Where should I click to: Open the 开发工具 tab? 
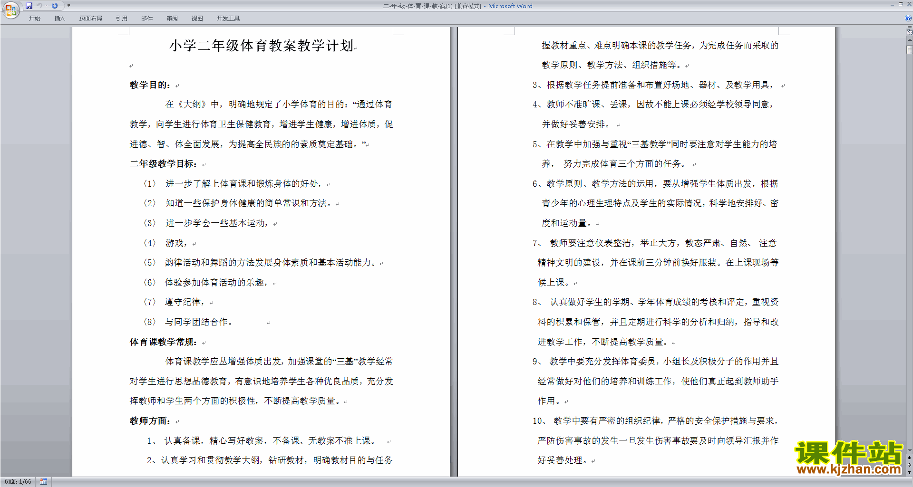click(228, 19)
